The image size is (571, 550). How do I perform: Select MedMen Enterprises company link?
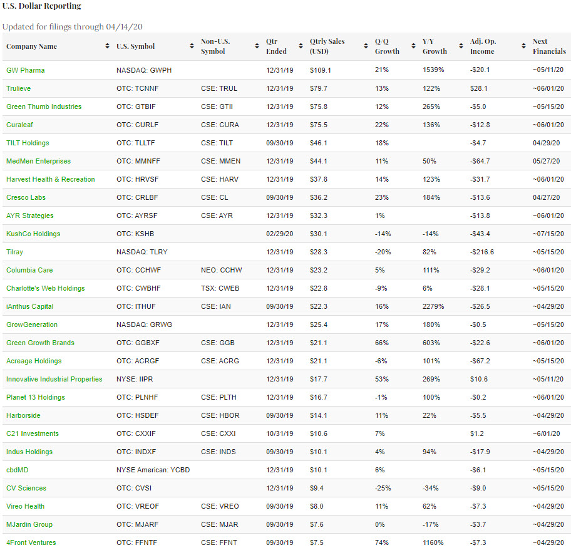pos(38,161)
